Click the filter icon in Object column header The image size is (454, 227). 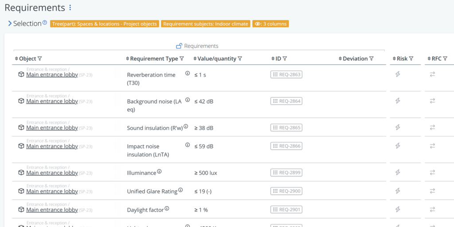point(40,59)
